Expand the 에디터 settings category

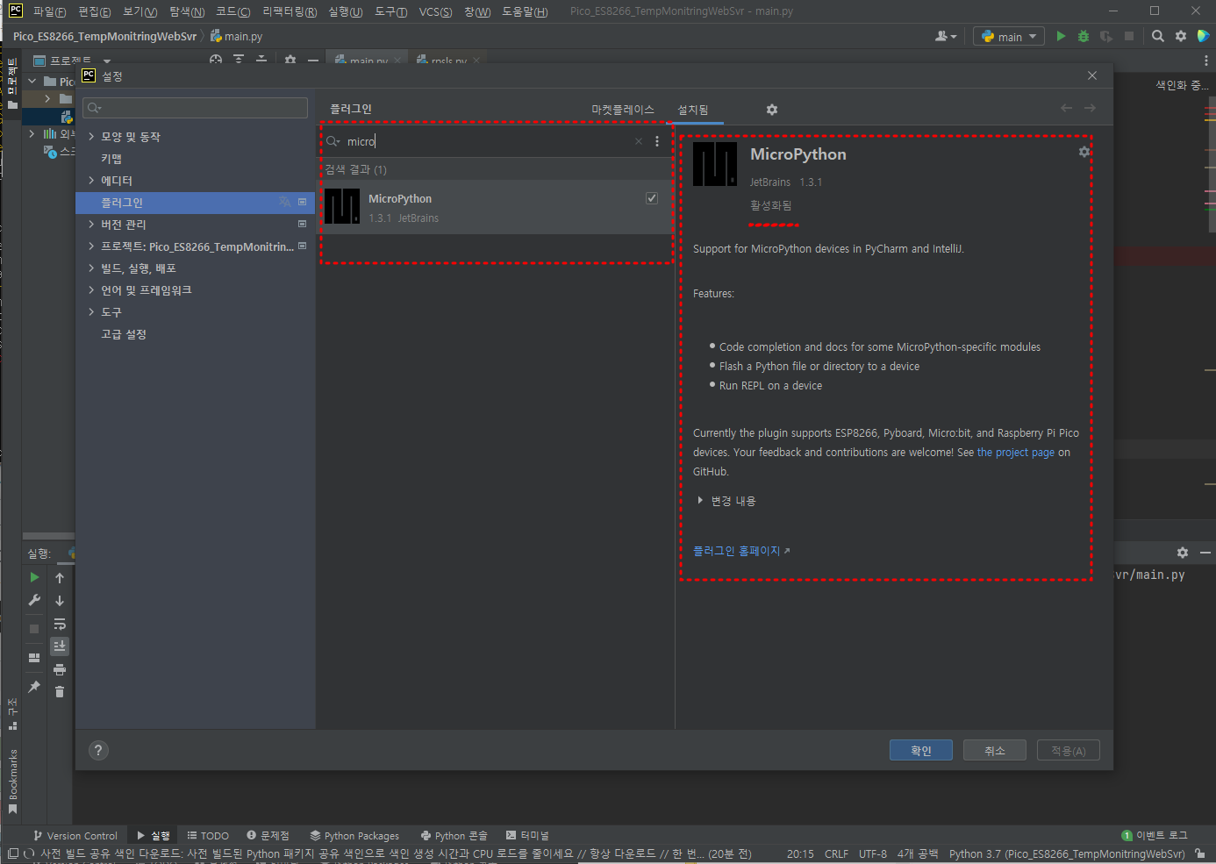point(91,181)
